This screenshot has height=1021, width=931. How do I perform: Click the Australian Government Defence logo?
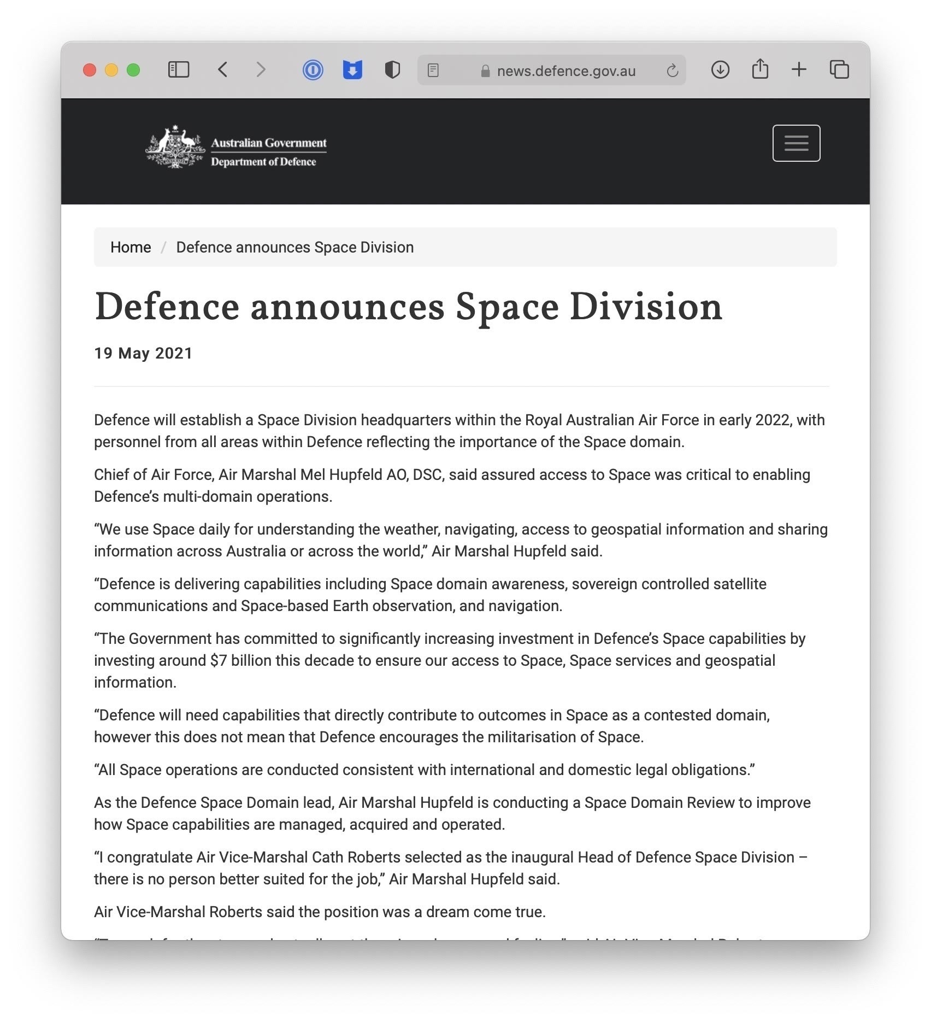[236, 147]
